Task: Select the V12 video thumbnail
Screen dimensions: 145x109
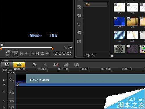Action: pyautogui.click(x=133, y=35)
